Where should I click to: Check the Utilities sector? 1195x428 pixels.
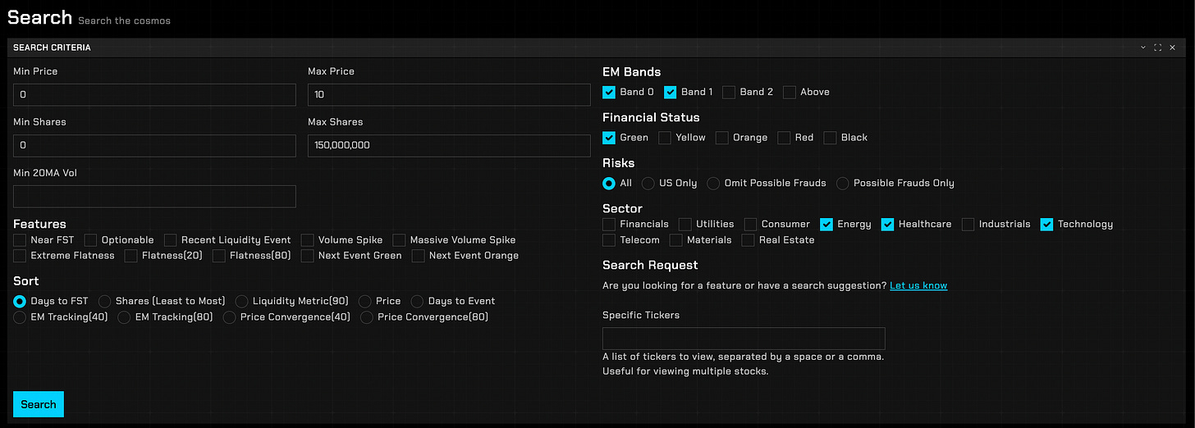[x=685, y=224]
